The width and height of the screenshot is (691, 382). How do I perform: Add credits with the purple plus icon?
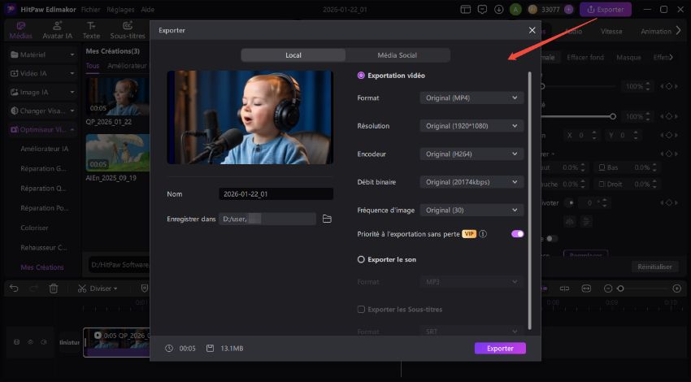pyautogui.click(x=568, y=9)
